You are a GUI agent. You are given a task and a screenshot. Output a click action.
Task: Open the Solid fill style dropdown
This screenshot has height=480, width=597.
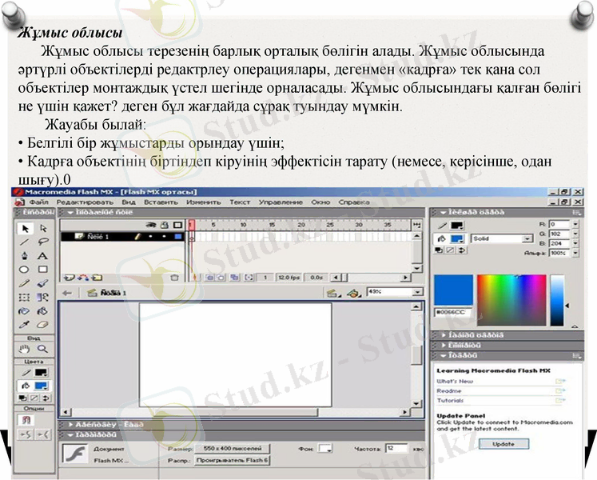point(527,238)
